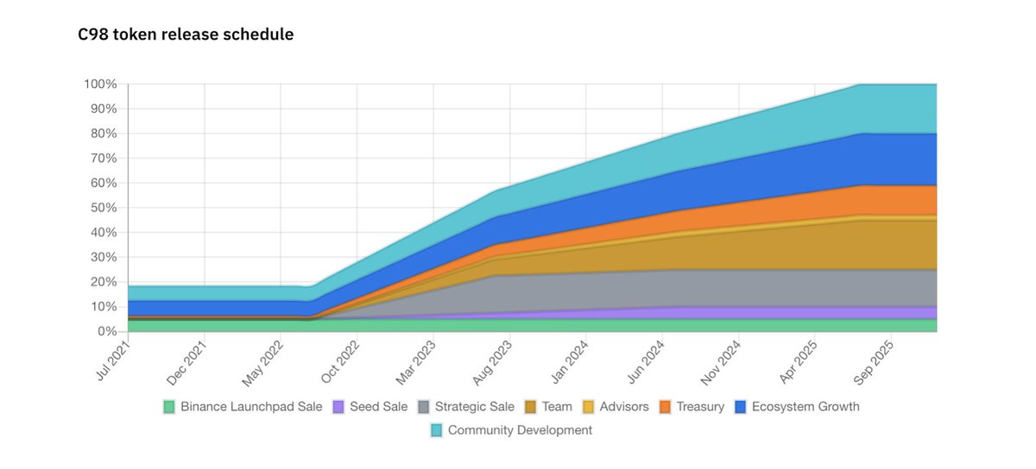The height and width of the screenshot is (469, 1036).
Task: Click the Binance Launchpad Sale green legend swatch
Action: [x=169, y=406]
